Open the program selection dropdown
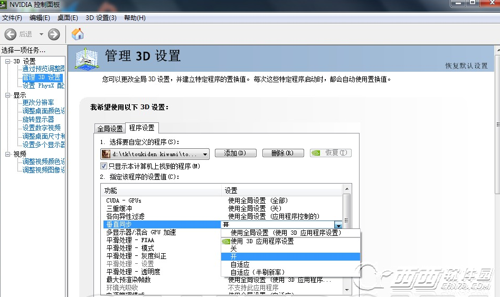This screenshot has height=297, width=500. point(155,154)
